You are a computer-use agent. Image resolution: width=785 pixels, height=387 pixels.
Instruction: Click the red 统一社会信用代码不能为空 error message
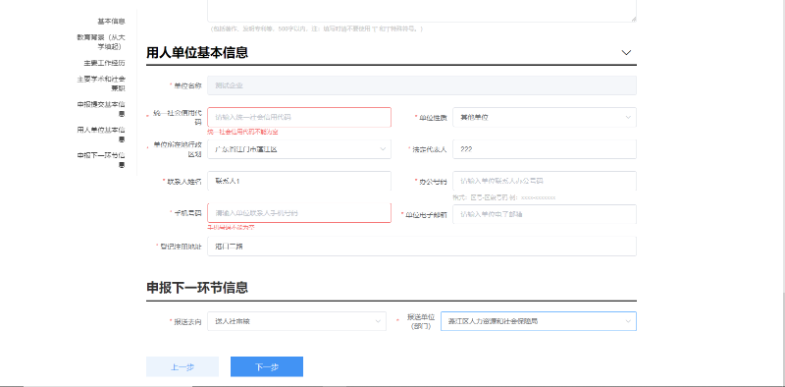click(x=242, y=132)
